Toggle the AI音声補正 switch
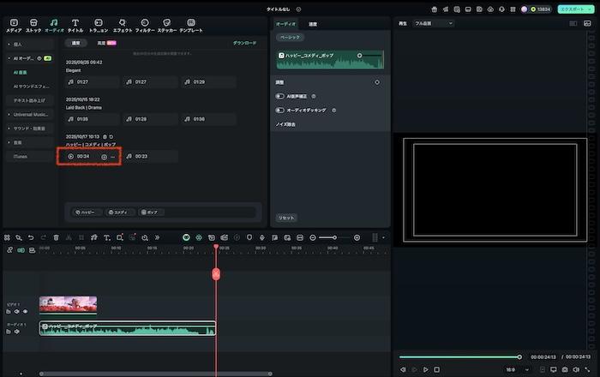 click(x=280, y=97)
